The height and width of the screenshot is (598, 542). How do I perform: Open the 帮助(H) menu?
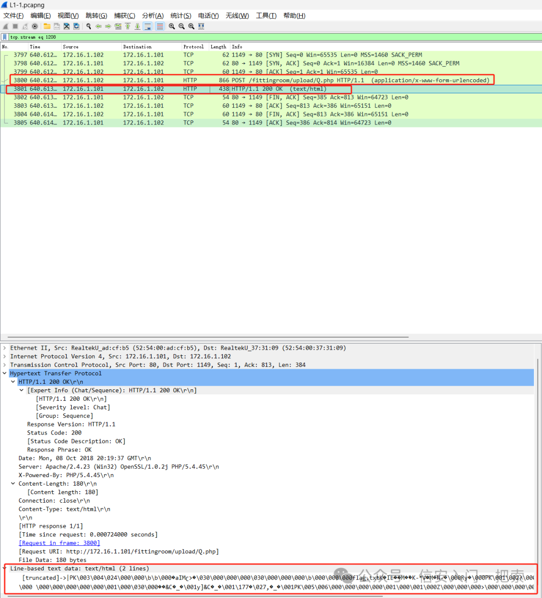[294, 16]
